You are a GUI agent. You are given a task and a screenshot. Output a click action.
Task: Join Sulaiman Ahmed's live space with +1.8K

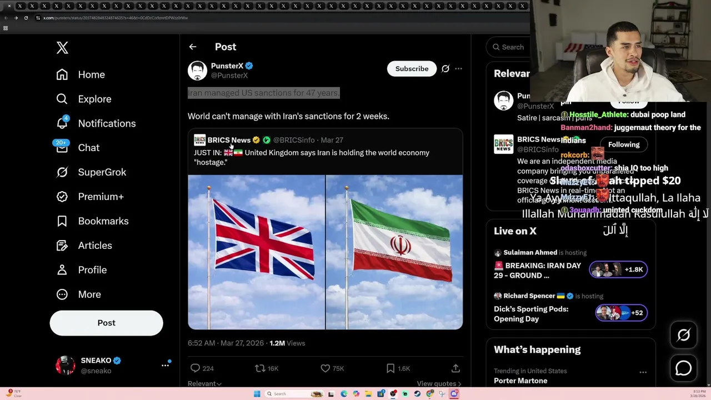pos(618,269)
